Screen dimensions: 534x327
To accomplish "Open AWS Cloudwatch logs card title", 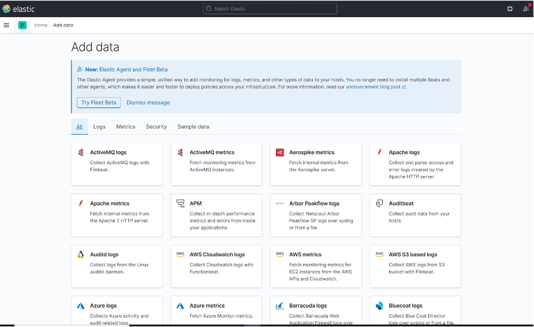I will pyautogui.click(x=217, y=254).
